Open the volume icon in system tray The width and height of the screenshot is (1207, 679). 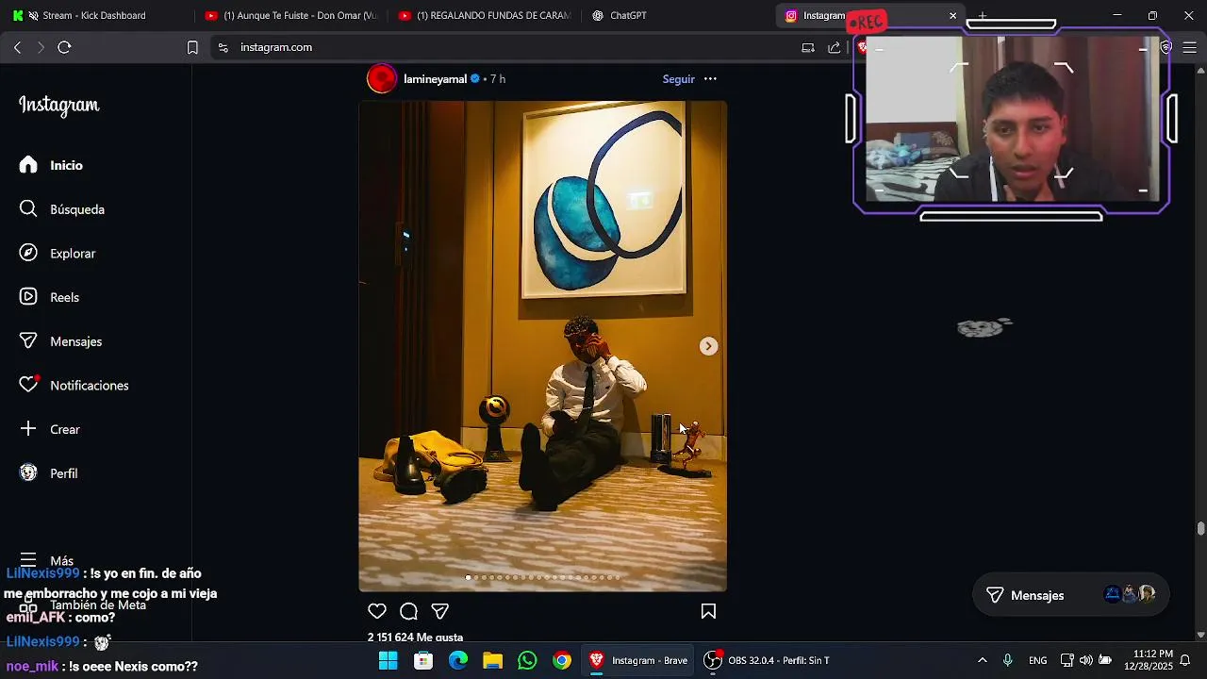(x=1086, y=660)
